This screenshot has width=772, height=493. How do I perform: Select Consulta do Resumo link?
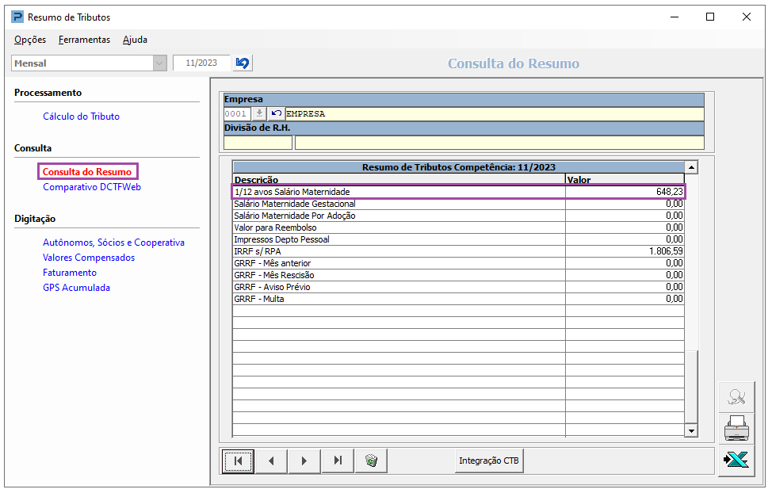87,171
